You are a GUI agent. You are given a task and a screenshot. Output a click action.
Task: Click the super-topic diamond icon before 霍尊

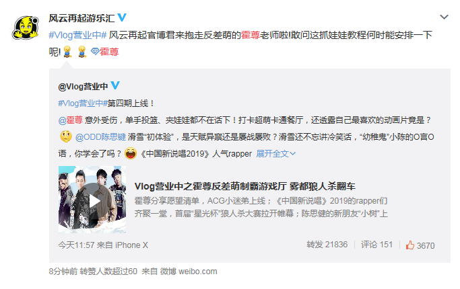95,52
